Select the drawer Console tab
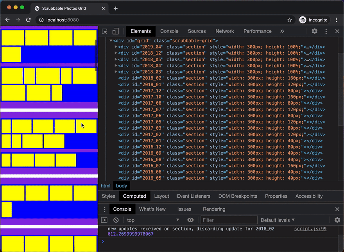The height and width of the screenshot is (252, 344). tap(122, 209)
